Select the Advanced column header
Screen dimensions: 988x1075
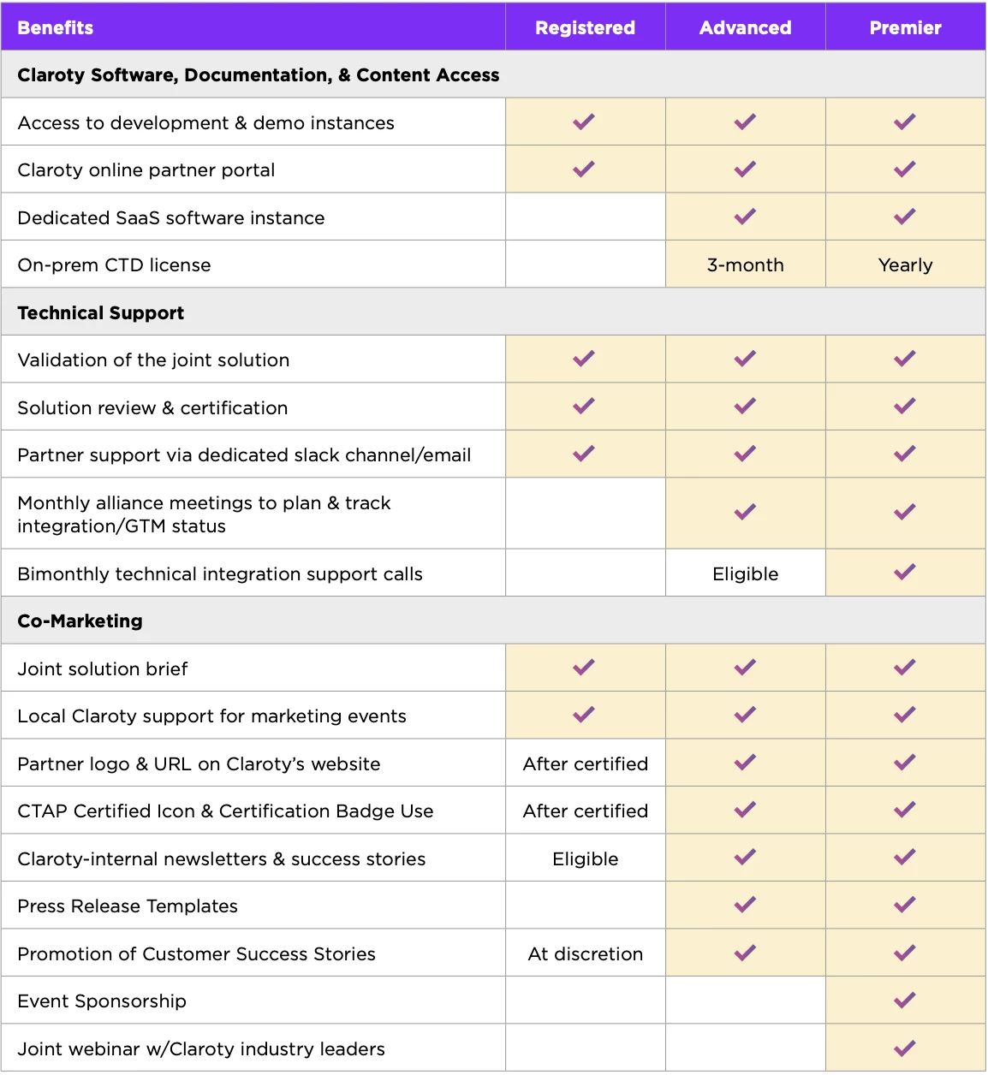pos(745,27)
